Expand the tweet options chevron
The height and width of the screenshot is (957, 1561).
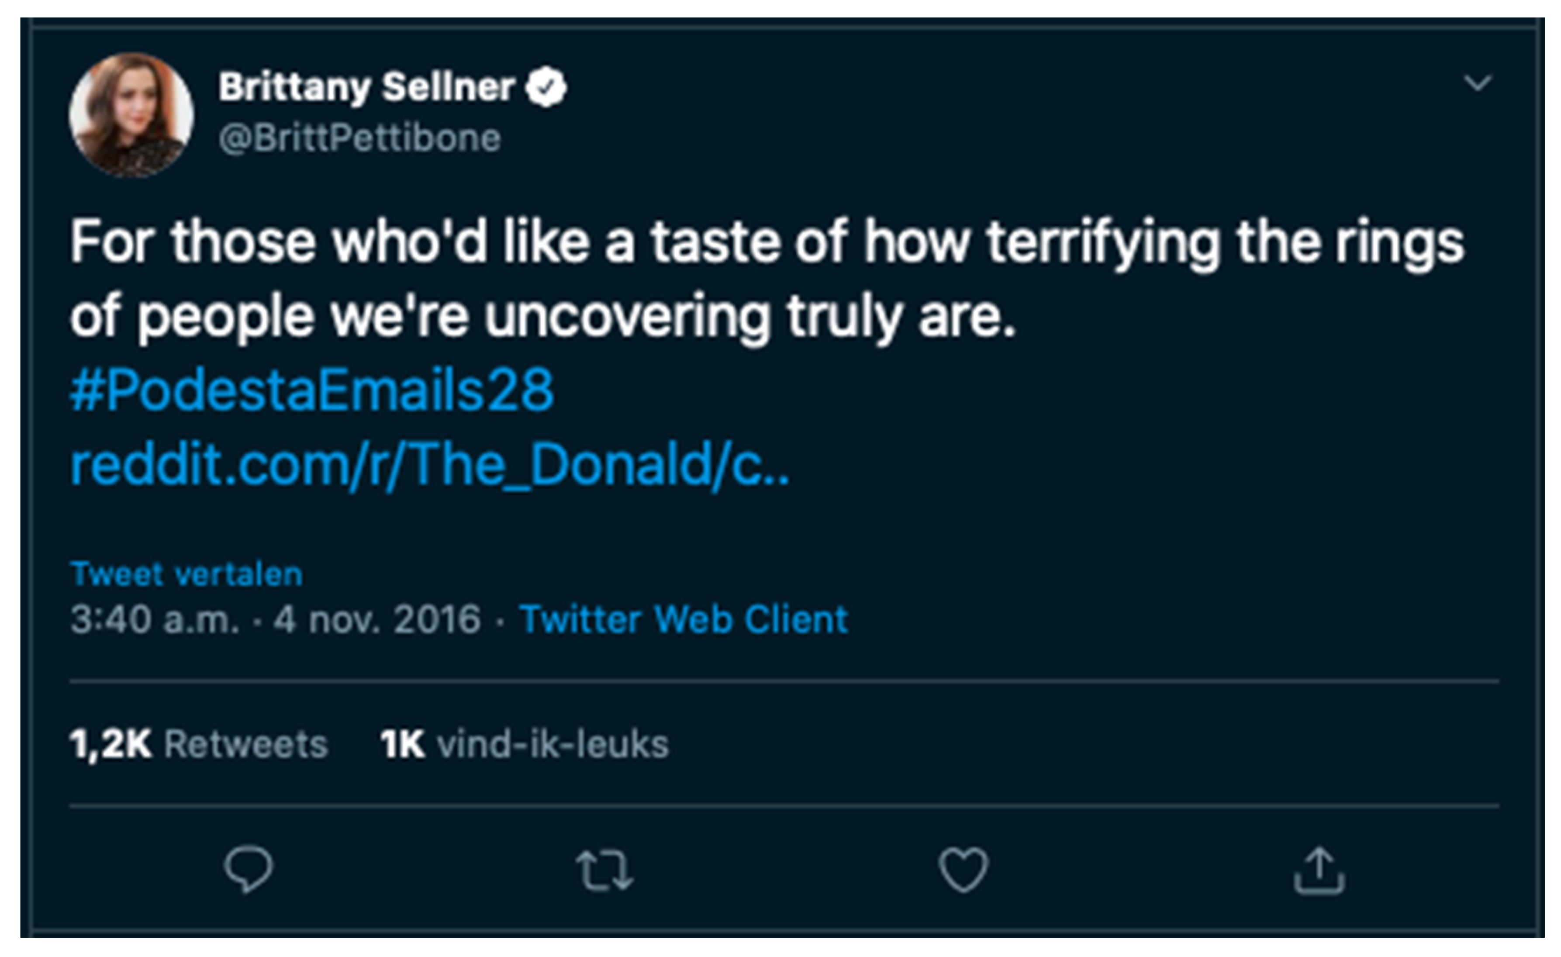(x=1478, y=83)
